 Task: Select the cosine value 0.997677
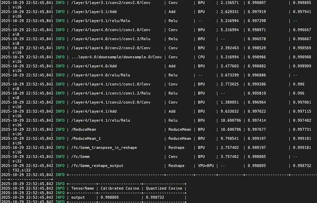point(257,129)
